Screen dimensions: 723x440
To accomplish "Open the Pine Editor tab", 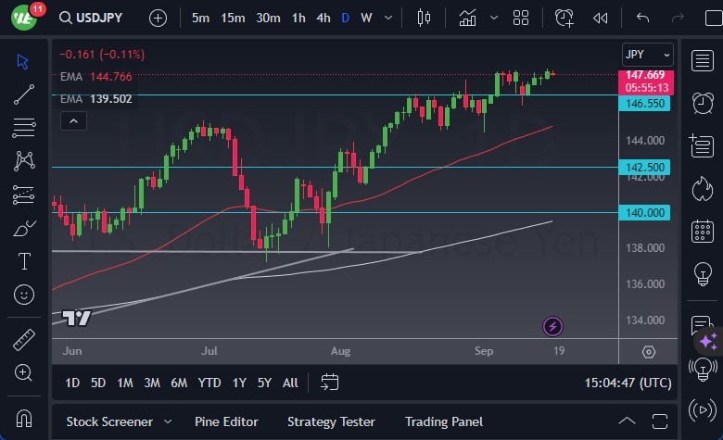I will 226,421.
